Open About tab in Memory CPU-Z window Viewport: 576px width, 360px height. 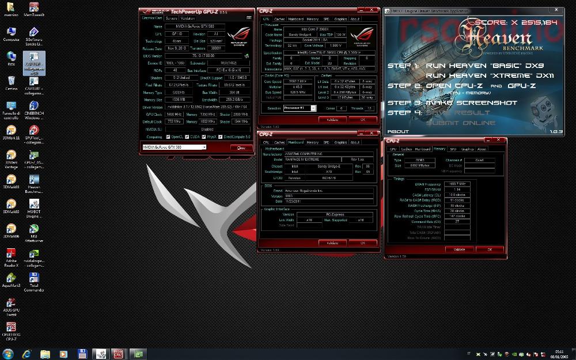tap(482, 149)
